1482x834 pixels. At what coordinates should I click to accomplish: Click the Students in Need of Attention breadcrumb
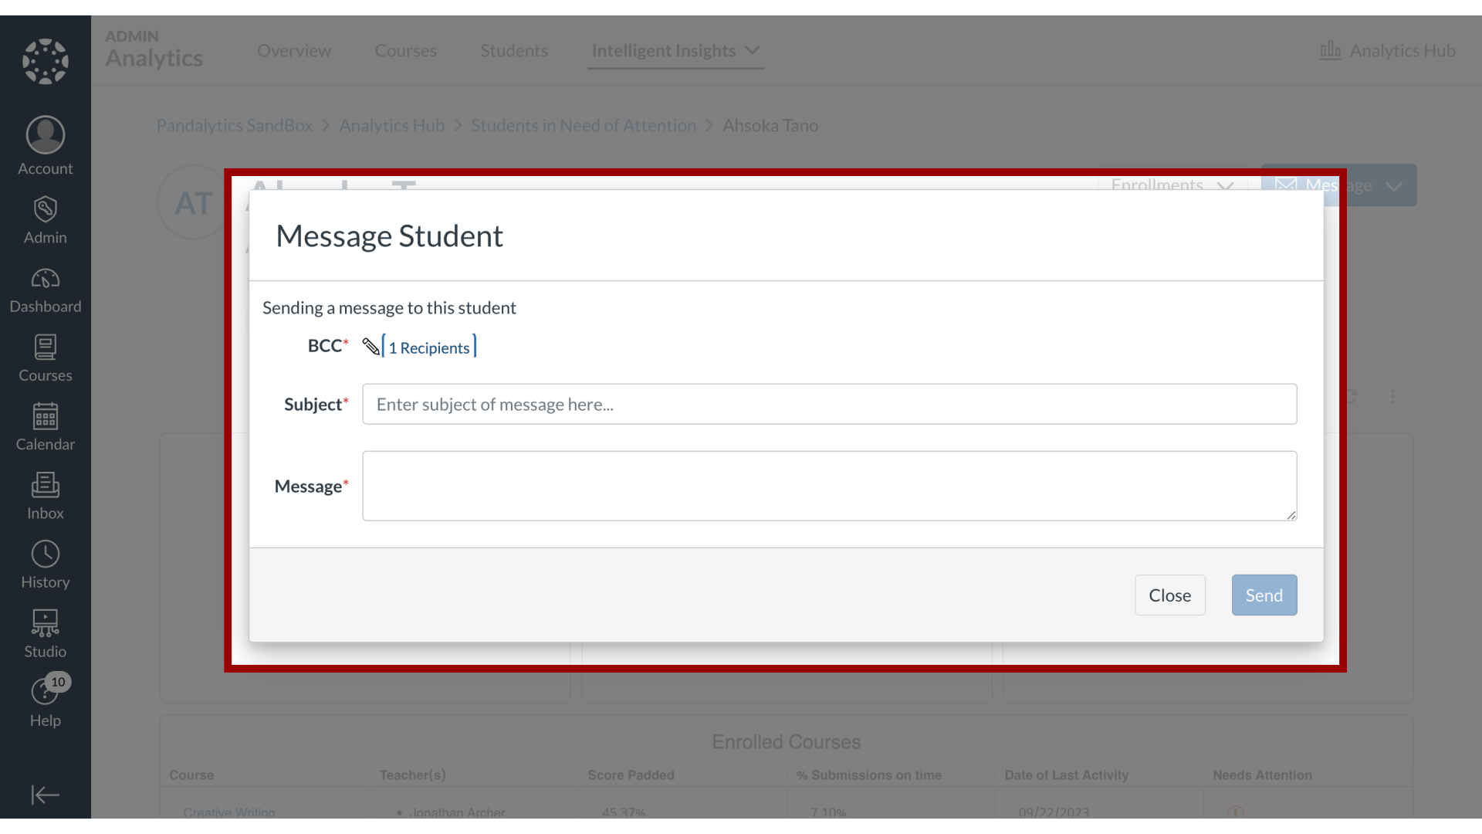coord(584,126)
